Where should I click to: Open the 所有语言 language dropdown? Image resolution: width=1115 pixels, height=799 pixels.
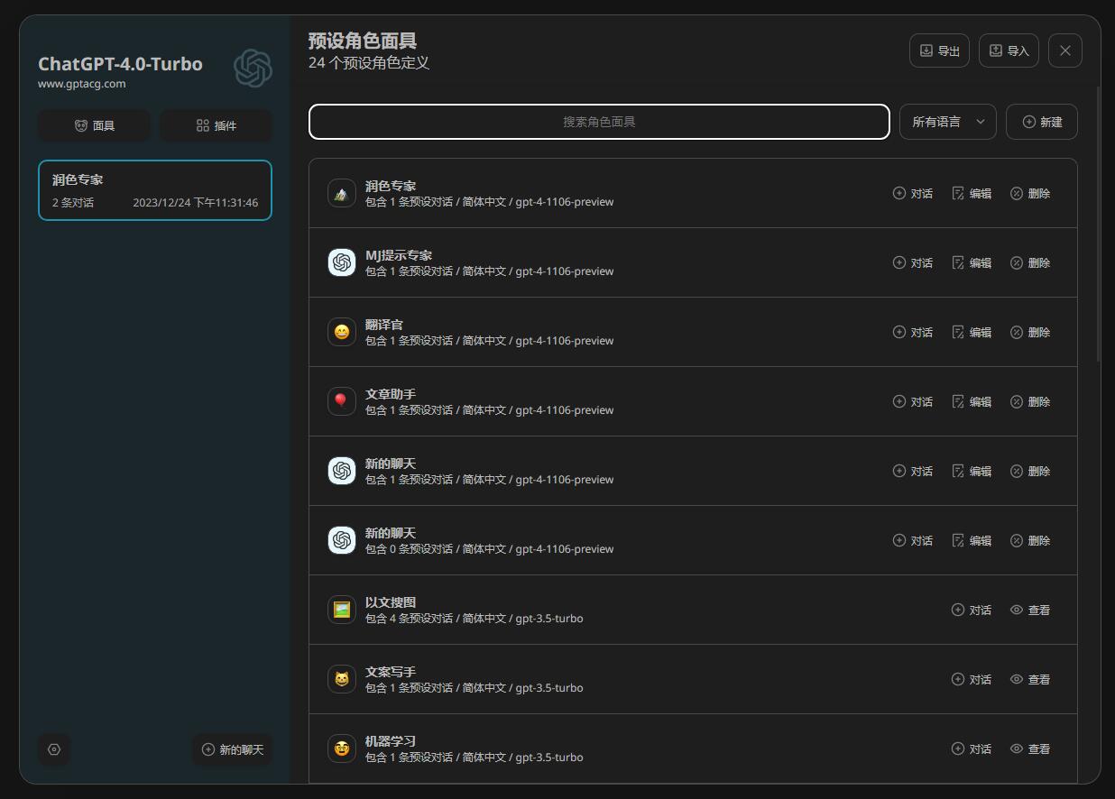pos(948,122)
